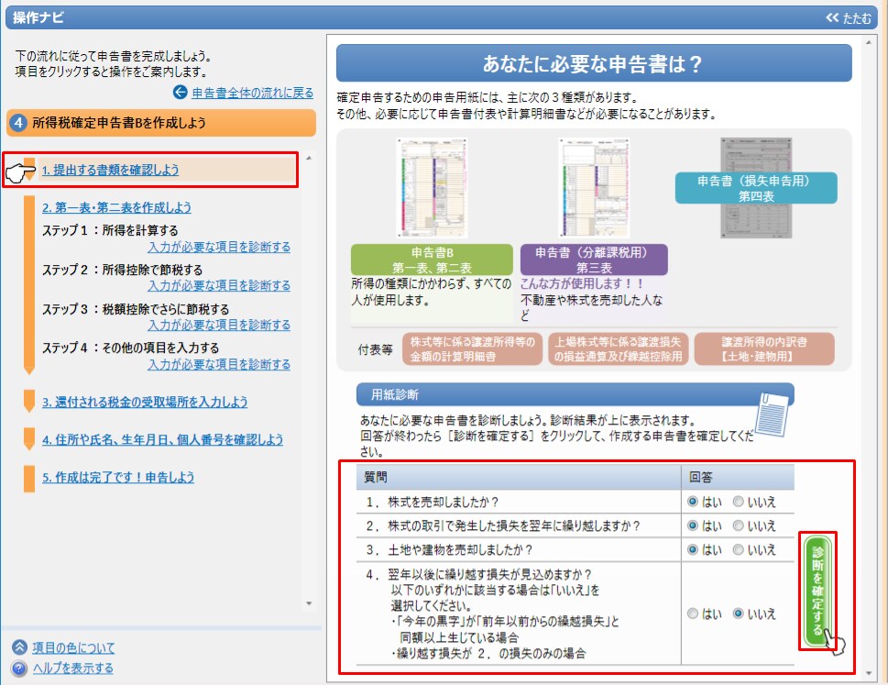Click the question mark help icon
This screenshot has width=888, height=685.
pos(19,668)
